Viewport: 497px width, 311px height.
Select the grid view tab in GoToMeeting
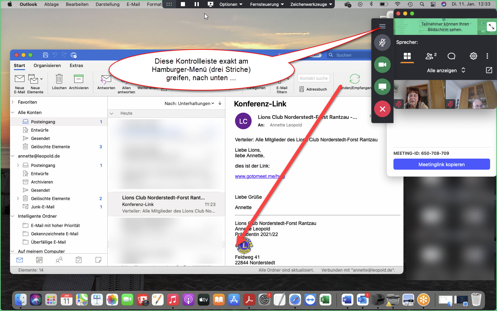(x=407, y=56)
